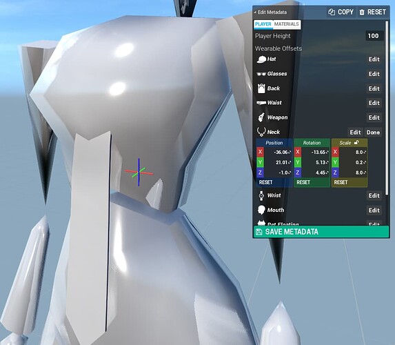This screenshot has width=395, height=345.
Task: Click Done next to Neck
Action: click(x=373, y=132)
